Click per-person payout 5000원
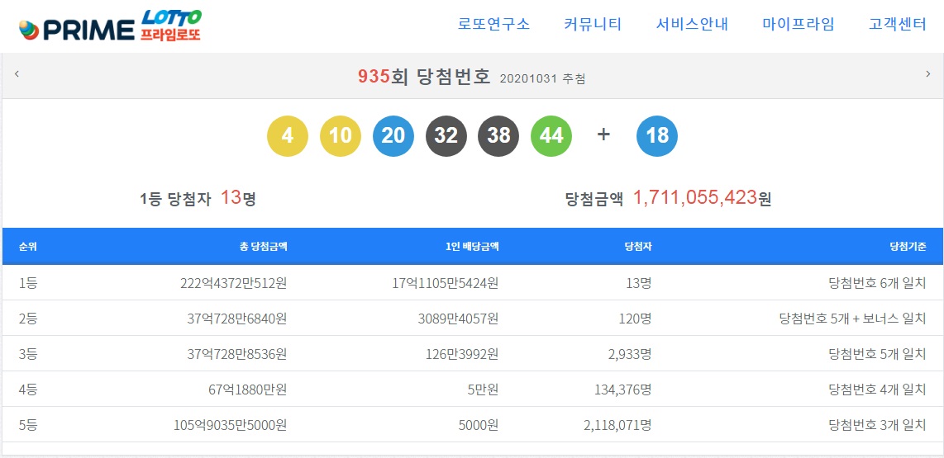The height and width of the screenshot is (458, 944). (x=479, y=426)
